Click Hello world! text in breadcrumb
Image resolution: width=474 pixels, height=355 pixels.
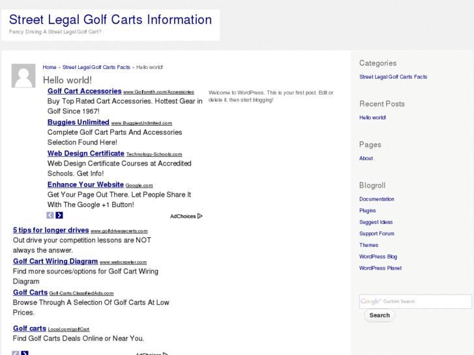coord(150,67)
